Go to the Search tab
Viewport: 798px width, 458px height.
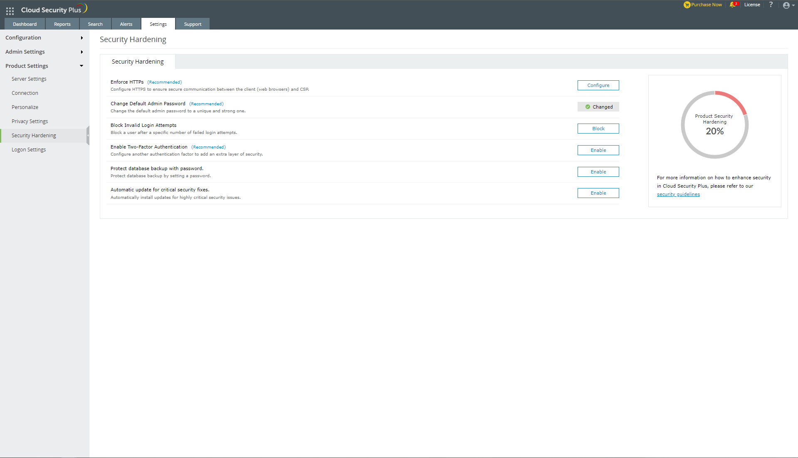coord(95,24)
